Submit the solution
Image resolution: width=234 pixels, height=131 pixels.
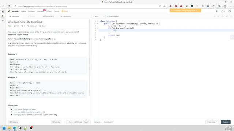226,122
